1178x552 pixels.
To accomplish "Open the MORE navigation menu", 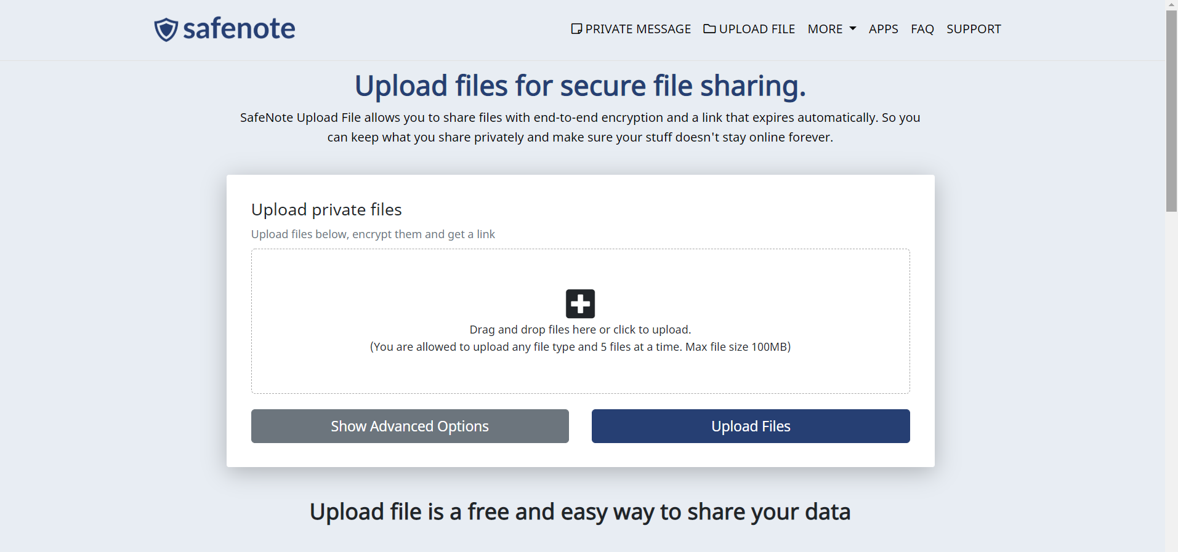I will click(832, 29).
